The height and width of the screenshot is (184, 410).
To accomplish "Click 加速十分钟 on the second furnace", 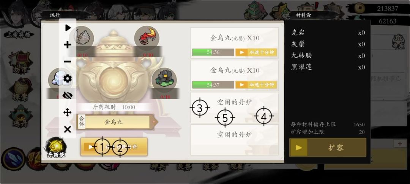I will point(256,85).
